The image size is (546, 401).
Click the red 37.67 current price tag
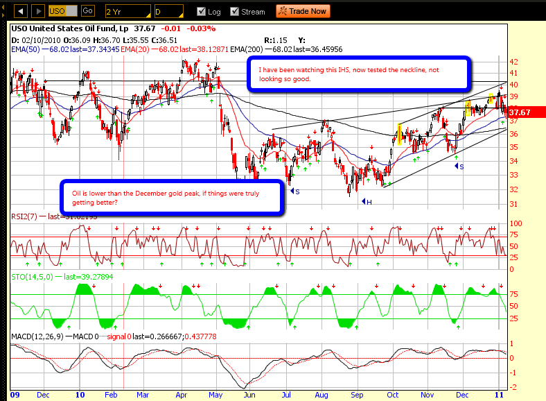[526, 112]
